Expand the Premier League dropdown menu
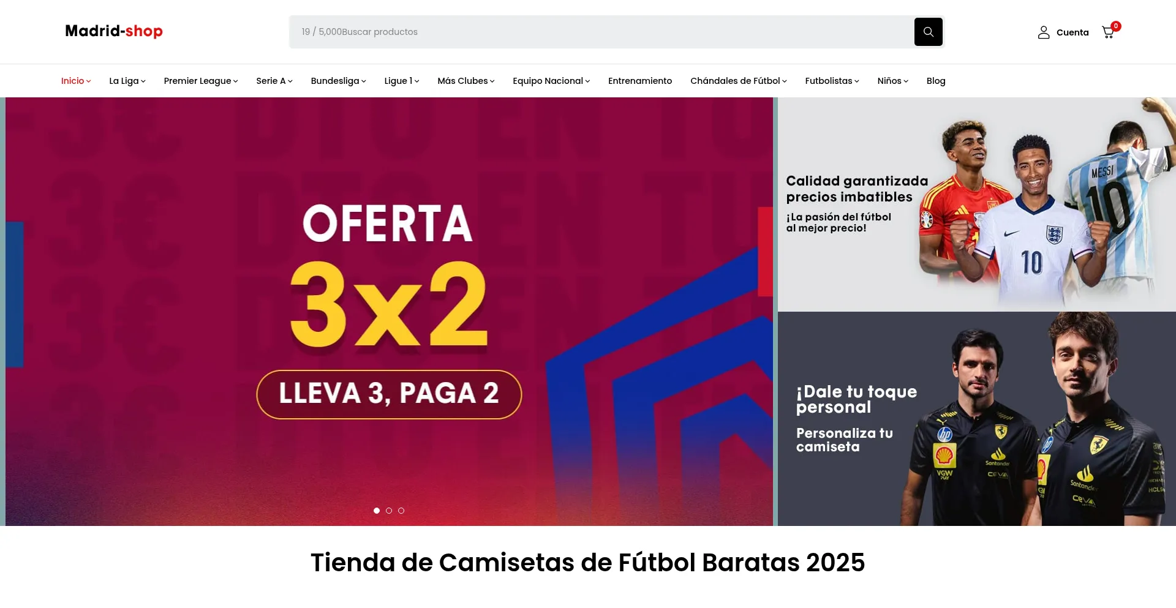 click(x=201, y=81)
